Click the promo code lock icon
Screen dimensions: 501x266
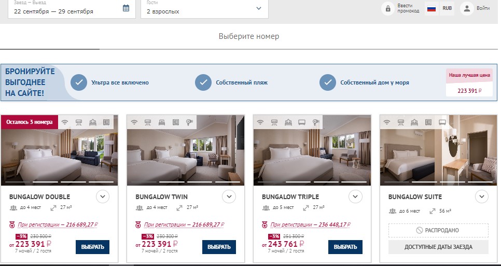point(387,8)
